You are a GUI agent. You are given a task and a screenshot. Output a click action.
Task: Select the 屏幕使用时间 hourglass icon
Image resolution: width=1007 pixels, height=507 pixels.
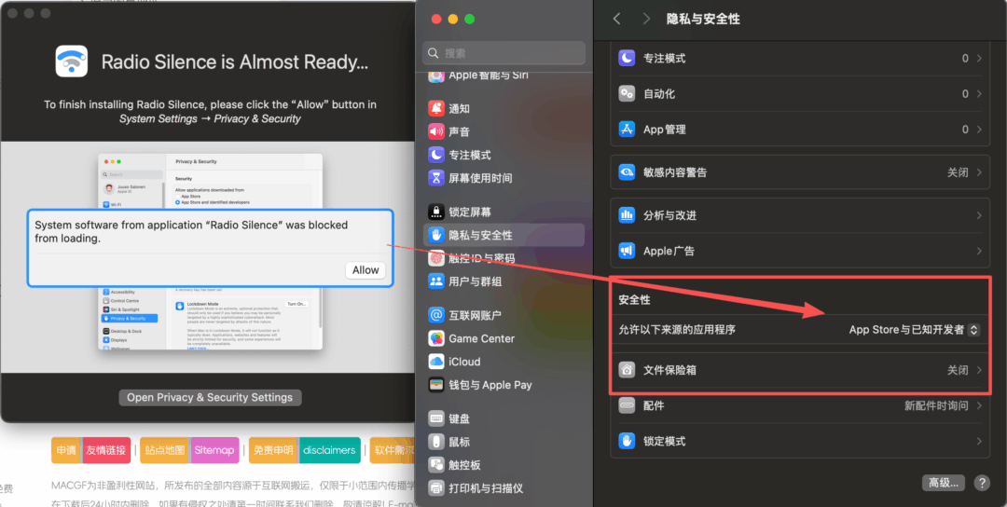click(436, 178)
